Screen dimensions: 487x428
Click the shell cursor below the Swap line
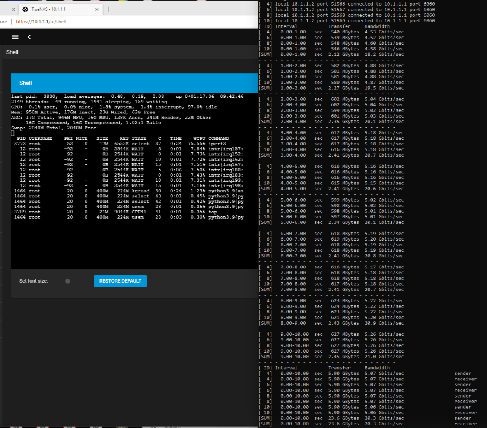(x=13, y=133)
